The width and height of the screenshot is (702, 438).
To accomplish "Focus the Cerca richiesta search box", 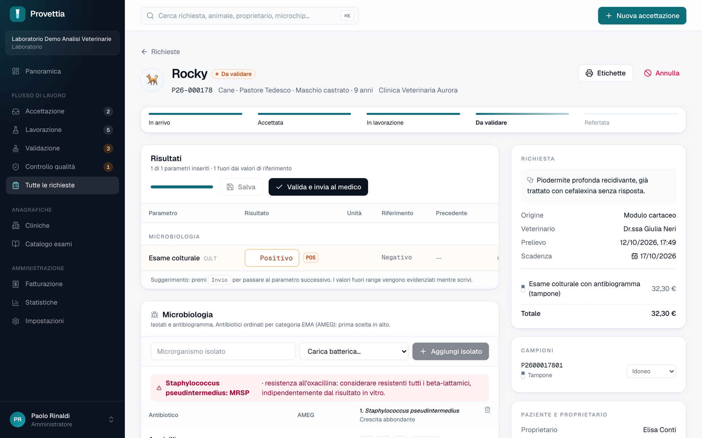I will point(250,16).
